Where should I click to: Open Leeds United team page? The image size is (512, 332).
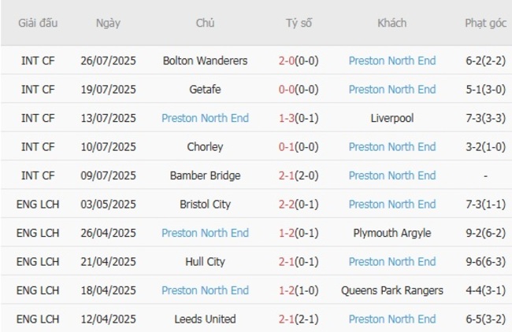205,319
